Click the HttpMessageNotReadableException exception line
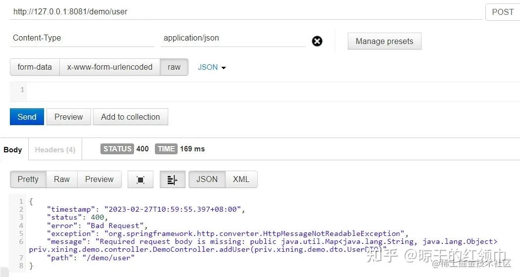Viewport: 520px width, 277px height. (x=228, y=233)
